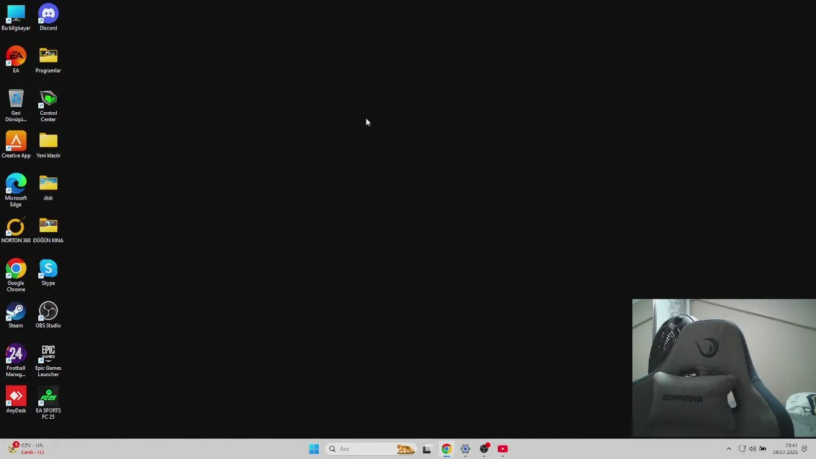Screen dimensions: 816x459
Task: Expand the hidden system tray icons
Action: click(x=729, y=449)
